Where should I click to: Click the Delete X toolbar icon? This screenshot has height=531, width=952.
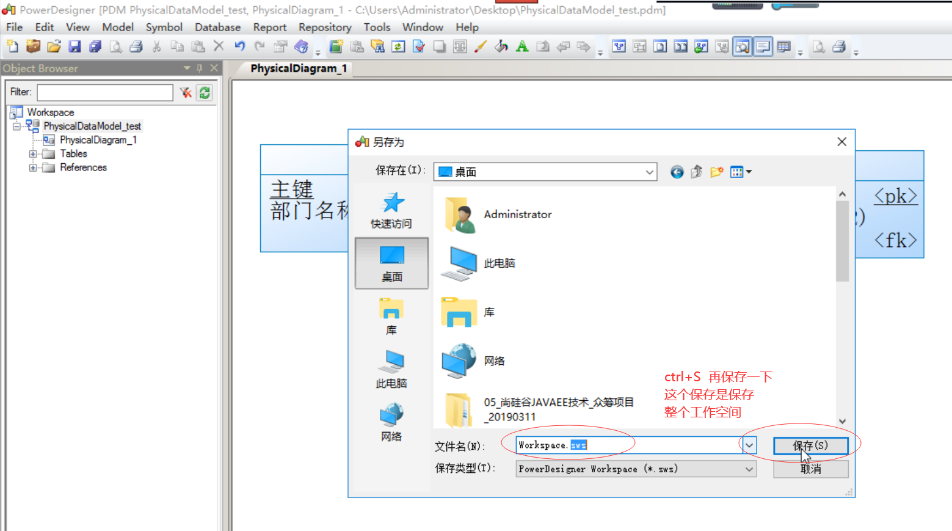pos(219,46)
